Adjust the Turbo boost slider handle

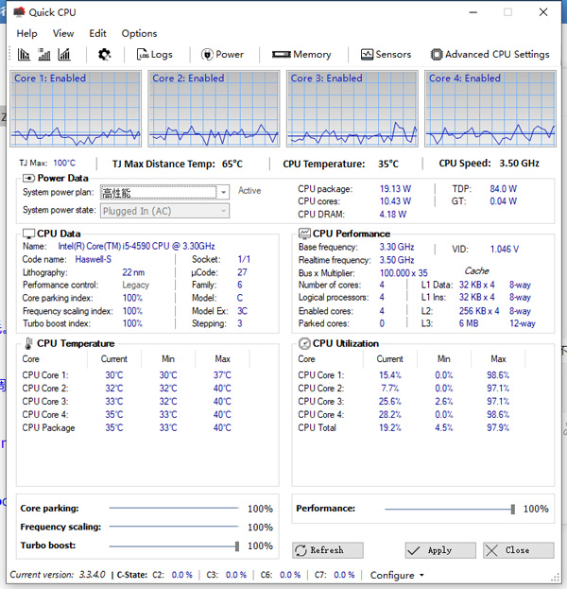237,546
